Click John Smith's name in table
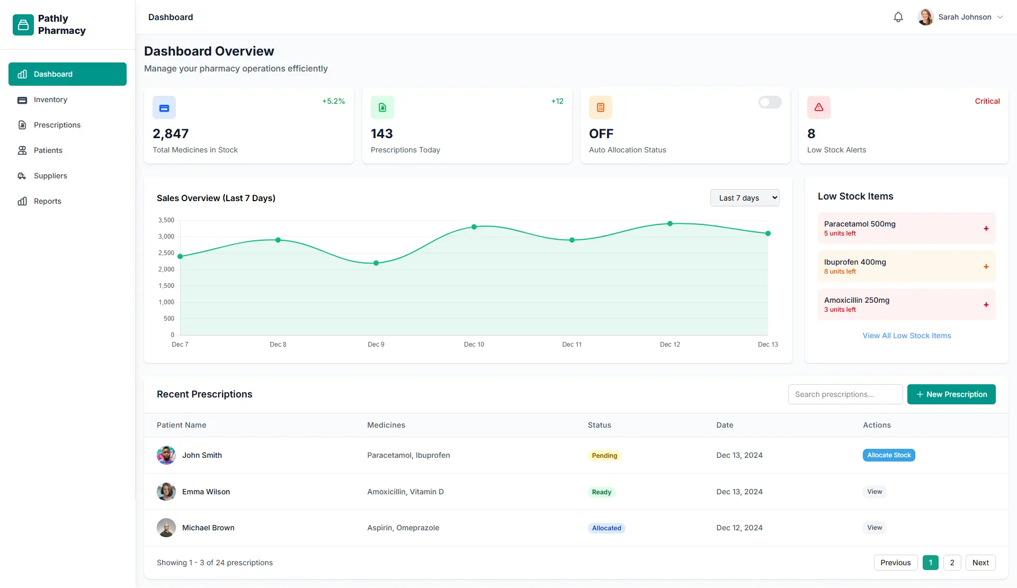 [x=202, y=455]
